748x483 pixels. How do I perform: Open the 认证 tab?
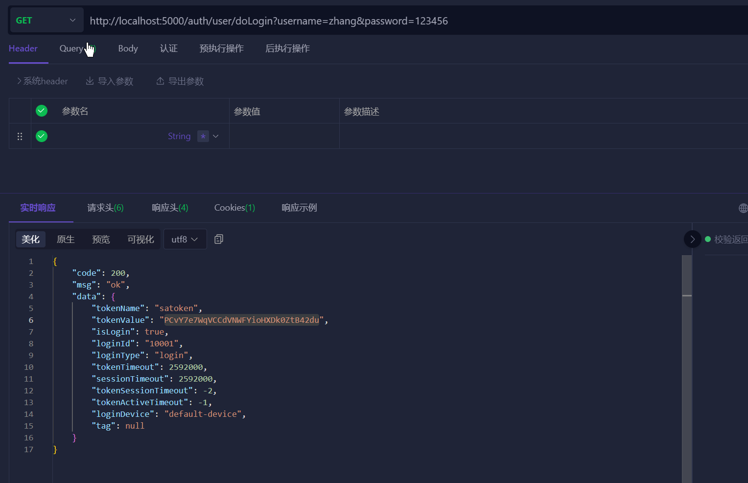point(169,48)
